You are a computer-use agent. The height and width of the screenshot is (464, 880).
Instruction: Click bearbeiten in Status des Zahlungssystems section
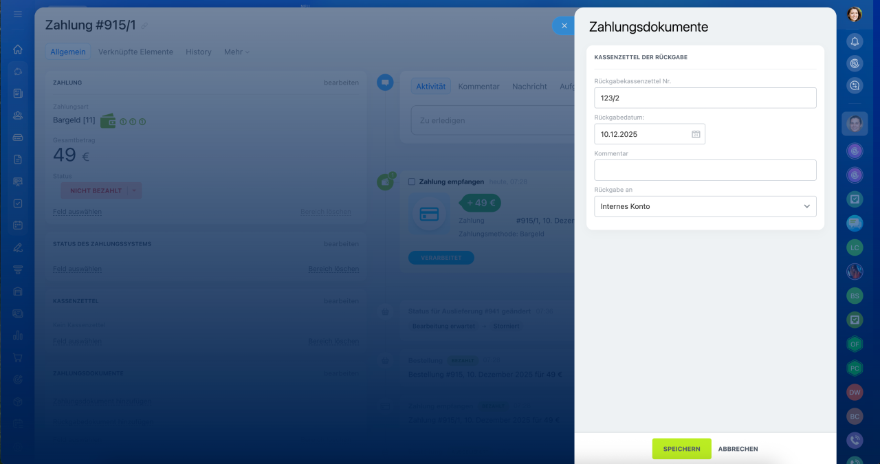[342, 244]
